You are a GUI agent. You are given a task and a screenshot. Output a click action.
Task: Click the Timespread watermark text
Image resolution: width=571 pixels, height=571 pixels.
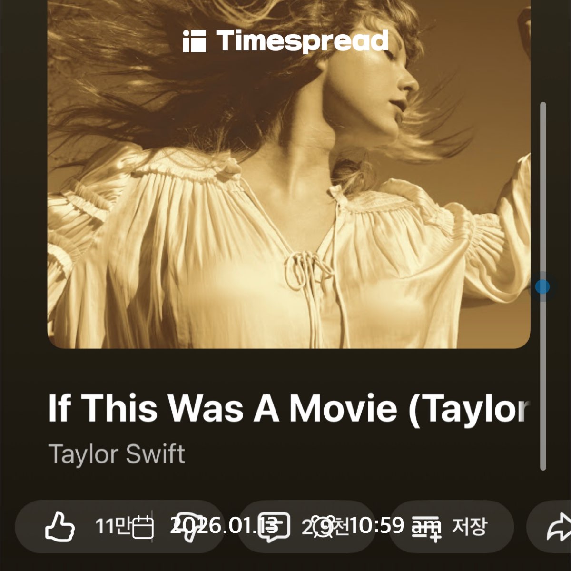tap(302, 40)
